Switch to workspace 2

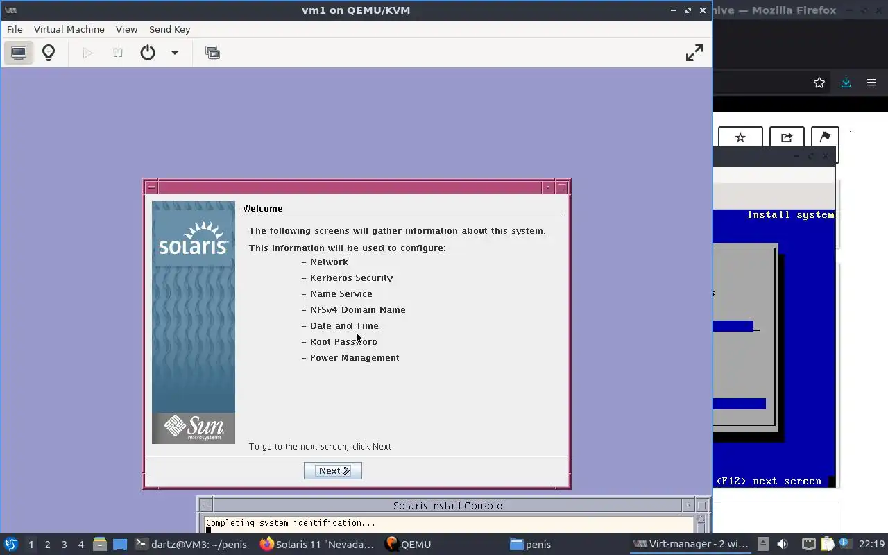tap(47, 545)
